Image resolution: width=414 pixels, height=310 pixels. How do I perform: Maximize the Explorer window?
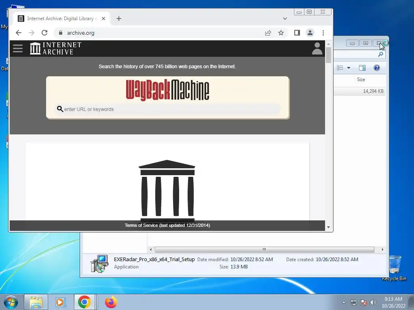[x=365, y=43]
